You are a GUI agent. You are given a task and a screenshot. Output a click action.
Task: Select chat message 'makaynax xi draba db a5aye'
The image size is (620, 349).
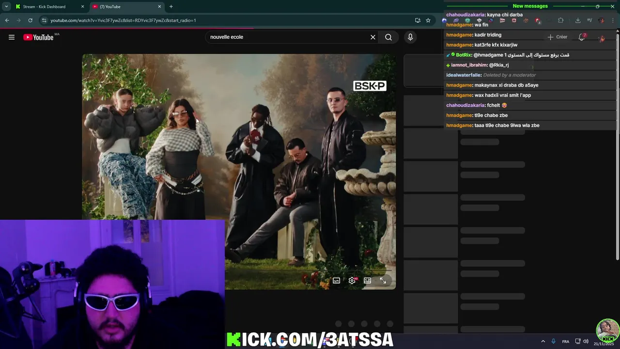coord(506,85)
